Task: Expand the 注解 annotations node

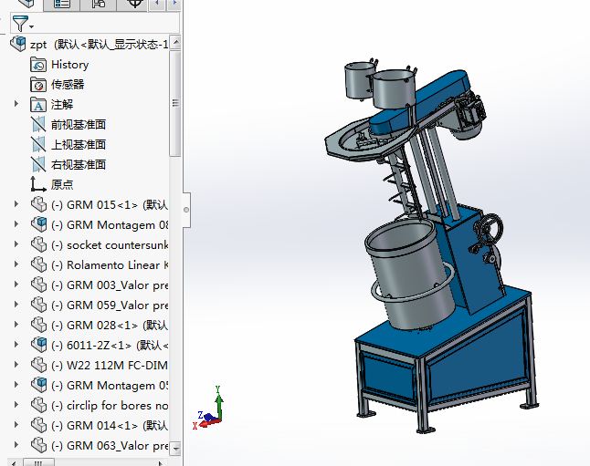Action: 16,103
